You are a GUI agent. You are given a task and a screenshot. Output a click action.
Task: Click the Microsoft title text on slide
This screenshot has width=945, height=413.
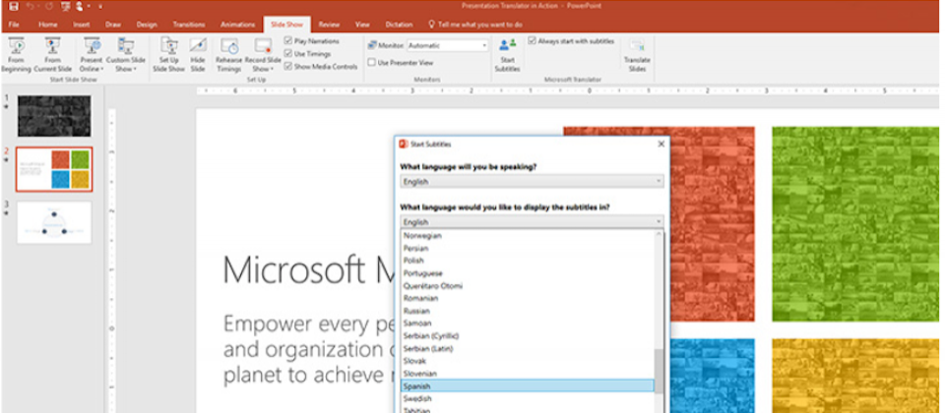point(307,269)
